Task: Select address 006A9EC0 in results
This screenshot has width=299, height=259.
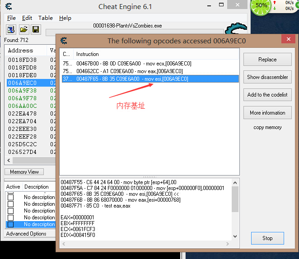Action: pos(22,83)
